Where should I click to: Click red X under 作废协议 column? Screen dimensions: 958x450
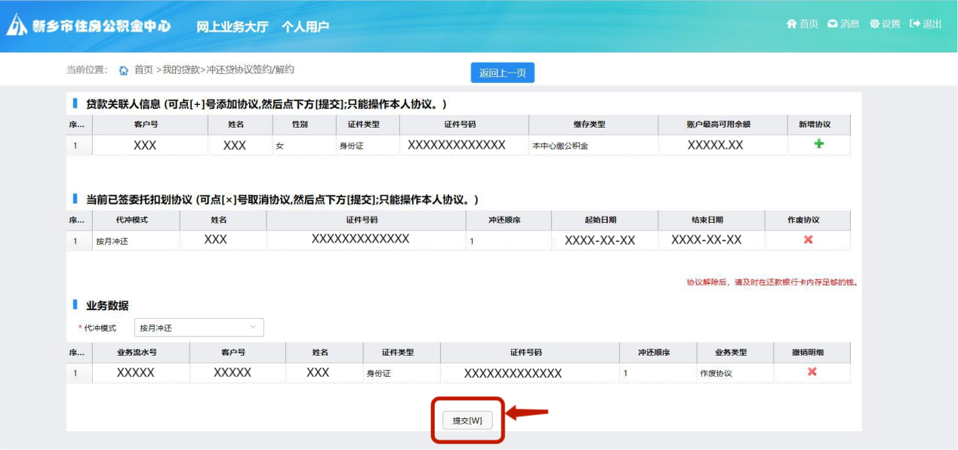808,239
